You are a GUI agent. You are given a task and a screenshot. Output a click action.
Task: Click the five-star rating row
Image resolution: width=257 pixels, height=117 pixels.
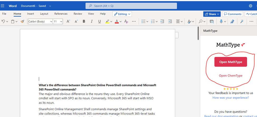(x=231, y=89)
